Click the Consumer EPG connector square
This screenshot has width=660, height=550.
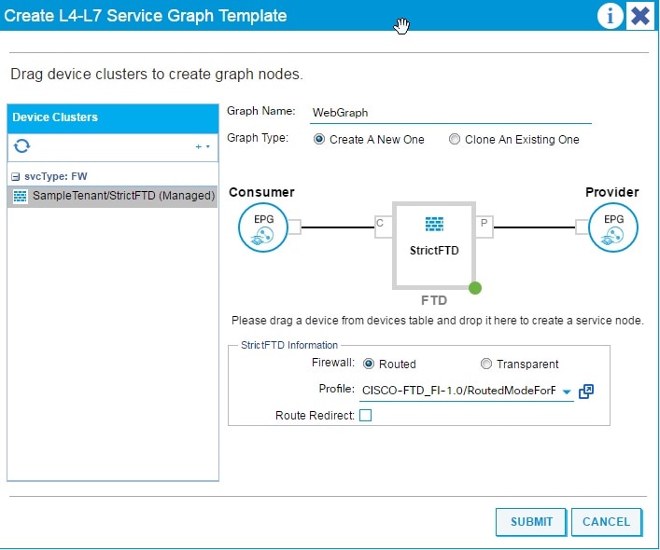(294, 227)
